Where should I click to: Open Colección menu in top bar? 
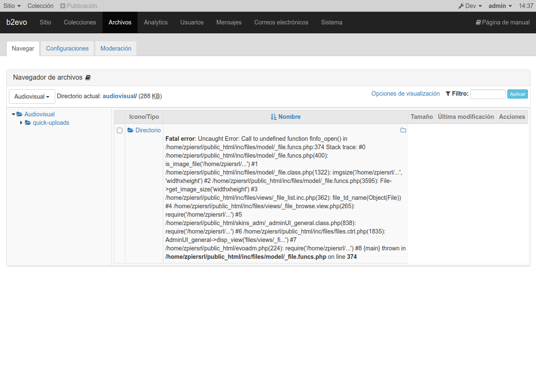click(41, 6)
